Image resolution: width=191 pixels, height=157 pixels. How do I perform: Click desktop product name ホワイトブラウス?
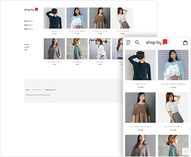pos(100,62)
